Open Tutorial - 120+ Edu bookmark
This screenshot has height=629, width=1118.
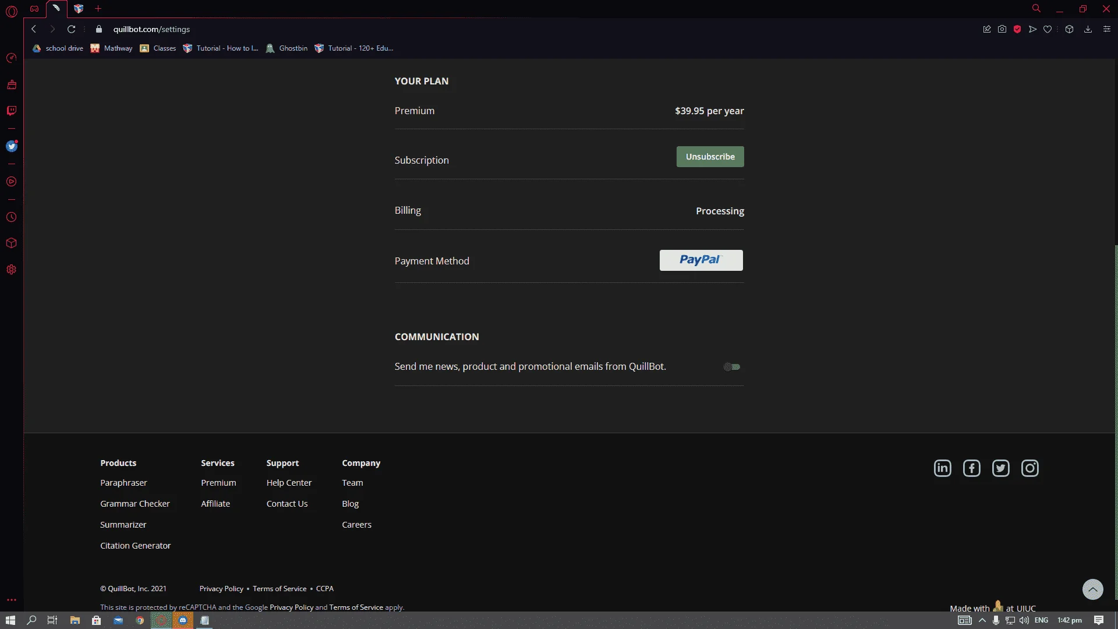(354, 48)
